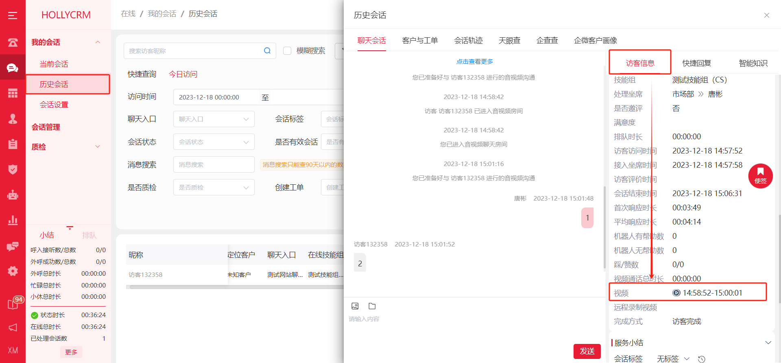
Task: Open the 聊天入口 dropdown
Action: point(214,119)
